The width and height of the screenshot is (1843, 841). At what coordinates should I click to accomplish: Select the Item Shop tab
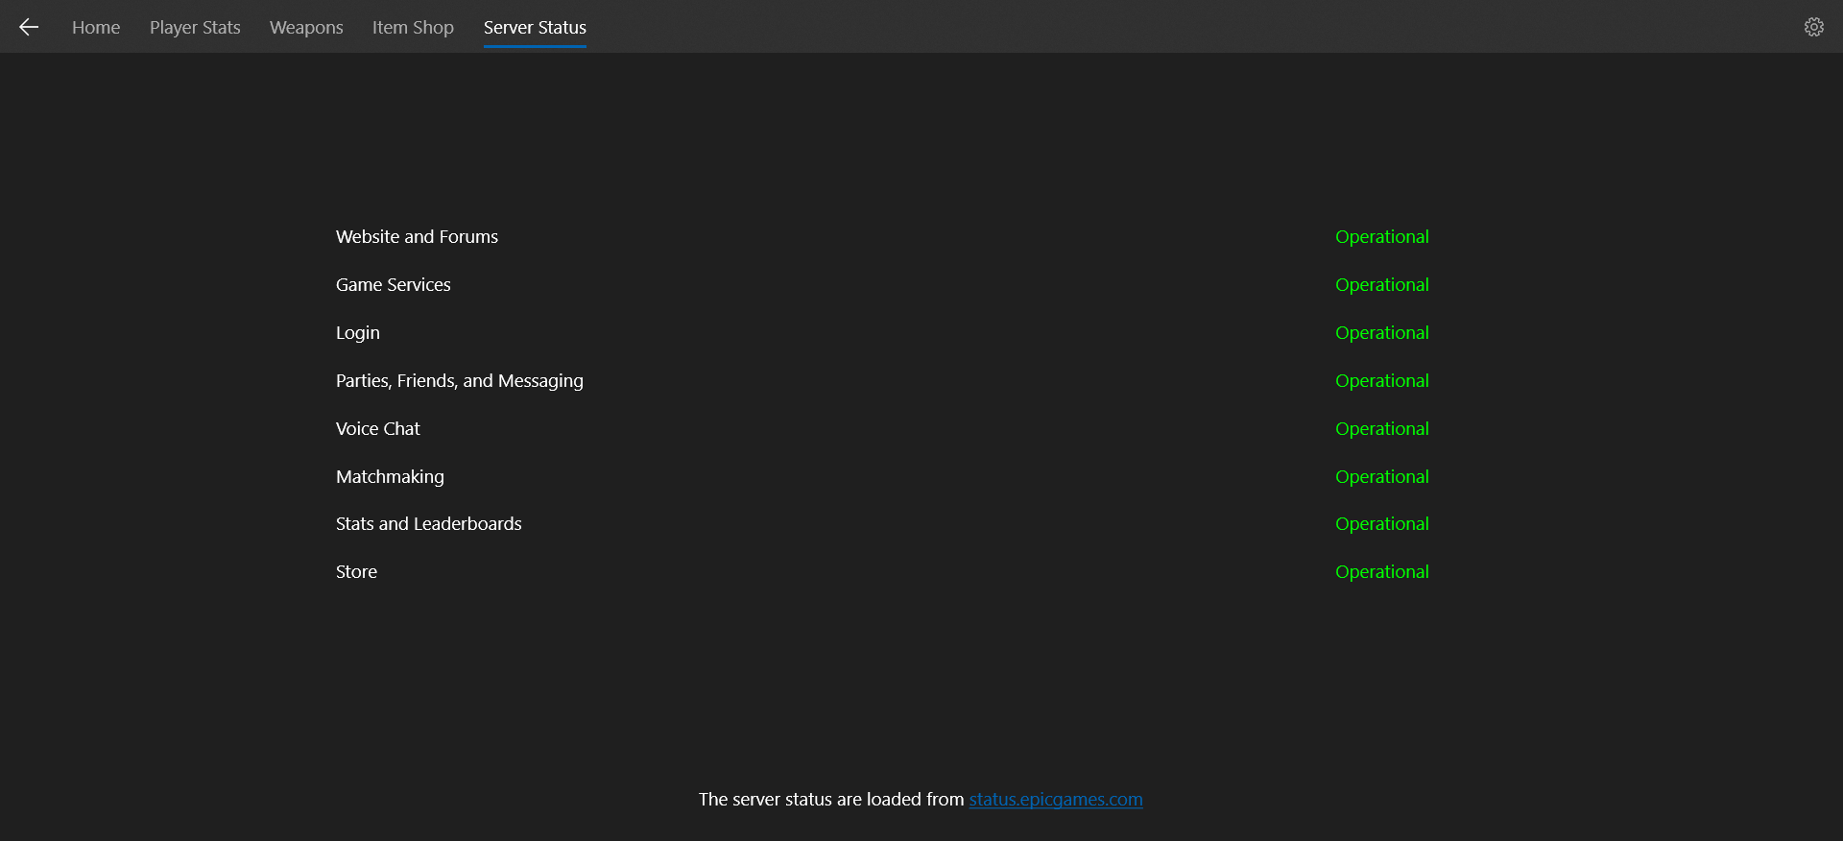[x=413, y=28]
